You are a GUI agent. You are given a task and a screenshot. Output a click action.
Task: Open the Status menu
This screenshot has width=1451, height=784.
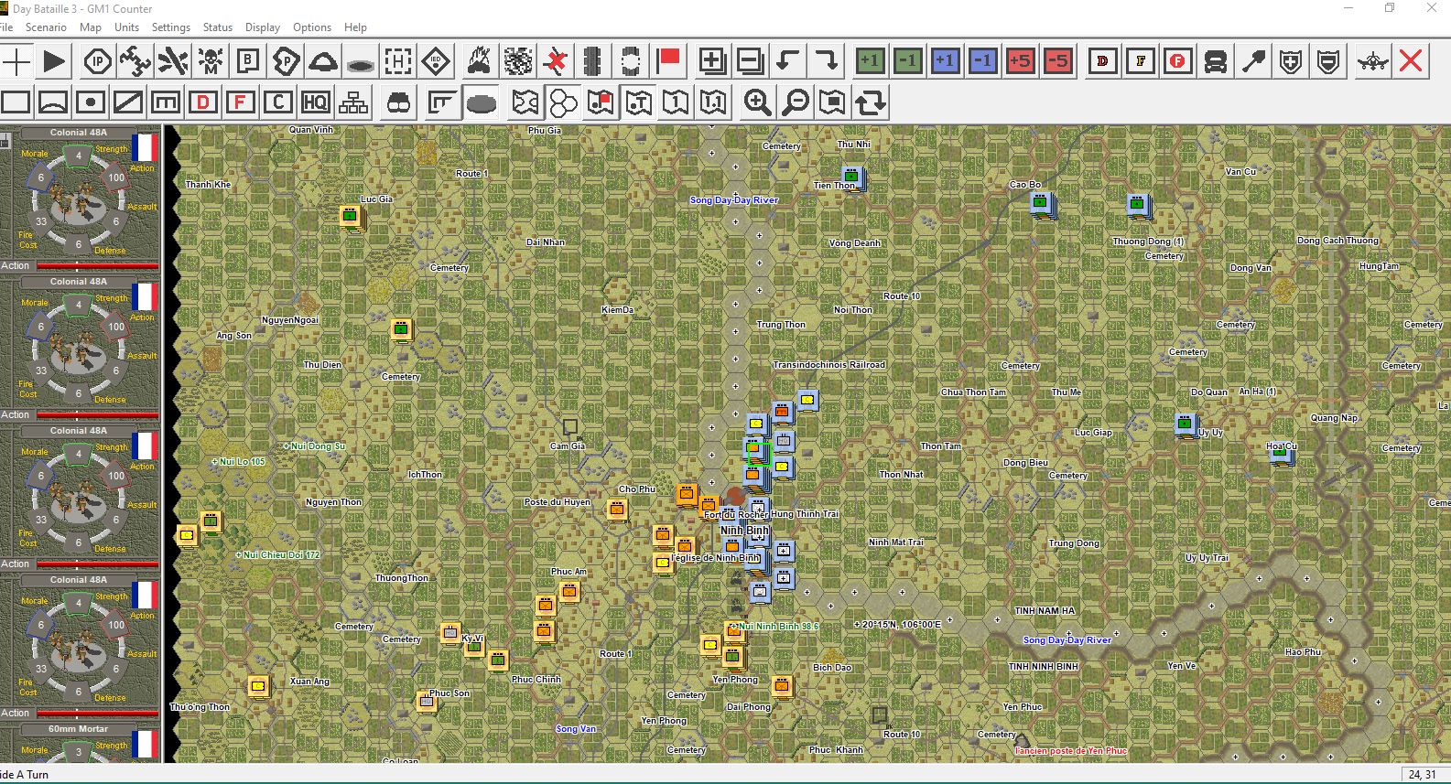tap(218, 27)
